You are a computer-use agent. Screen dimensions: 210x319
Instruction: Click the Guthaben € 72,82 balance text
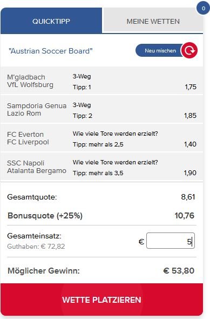36,247
